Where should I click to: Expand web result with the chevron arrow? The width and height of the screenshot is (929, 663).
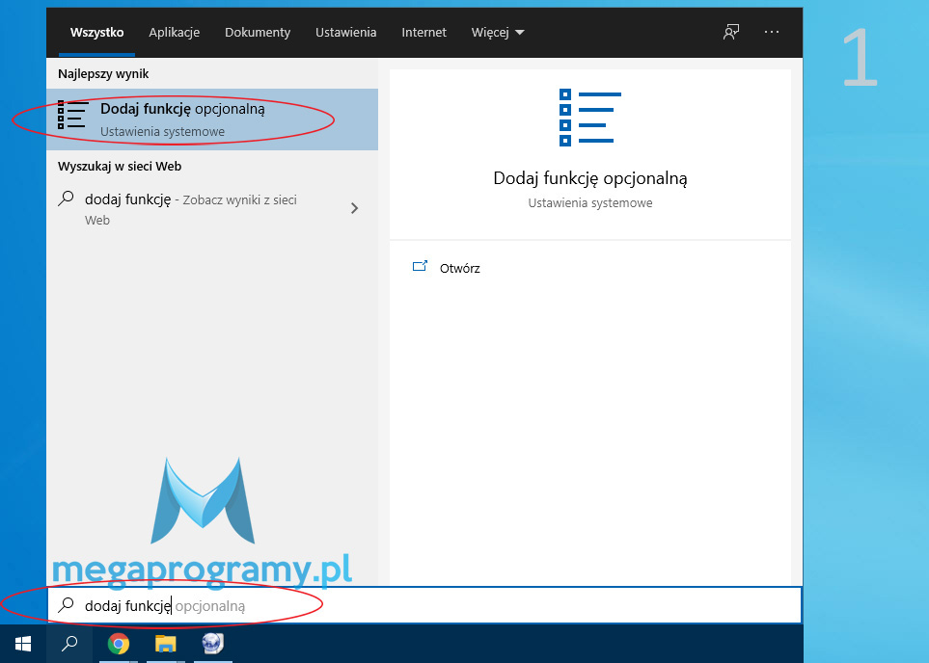[354, 208]
